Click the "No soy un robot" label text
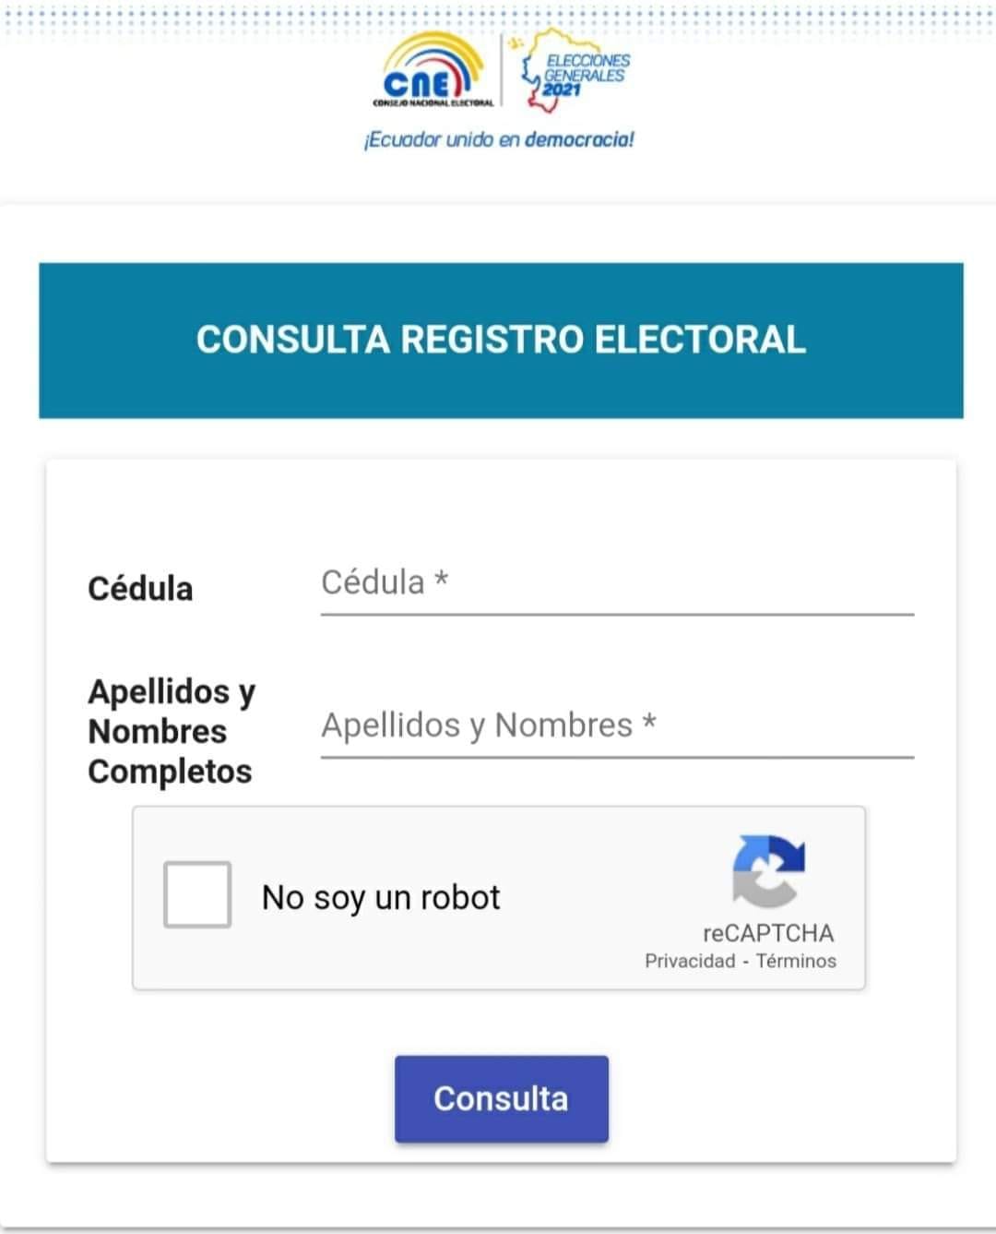 pyautogui.click(x=381, y=897)
